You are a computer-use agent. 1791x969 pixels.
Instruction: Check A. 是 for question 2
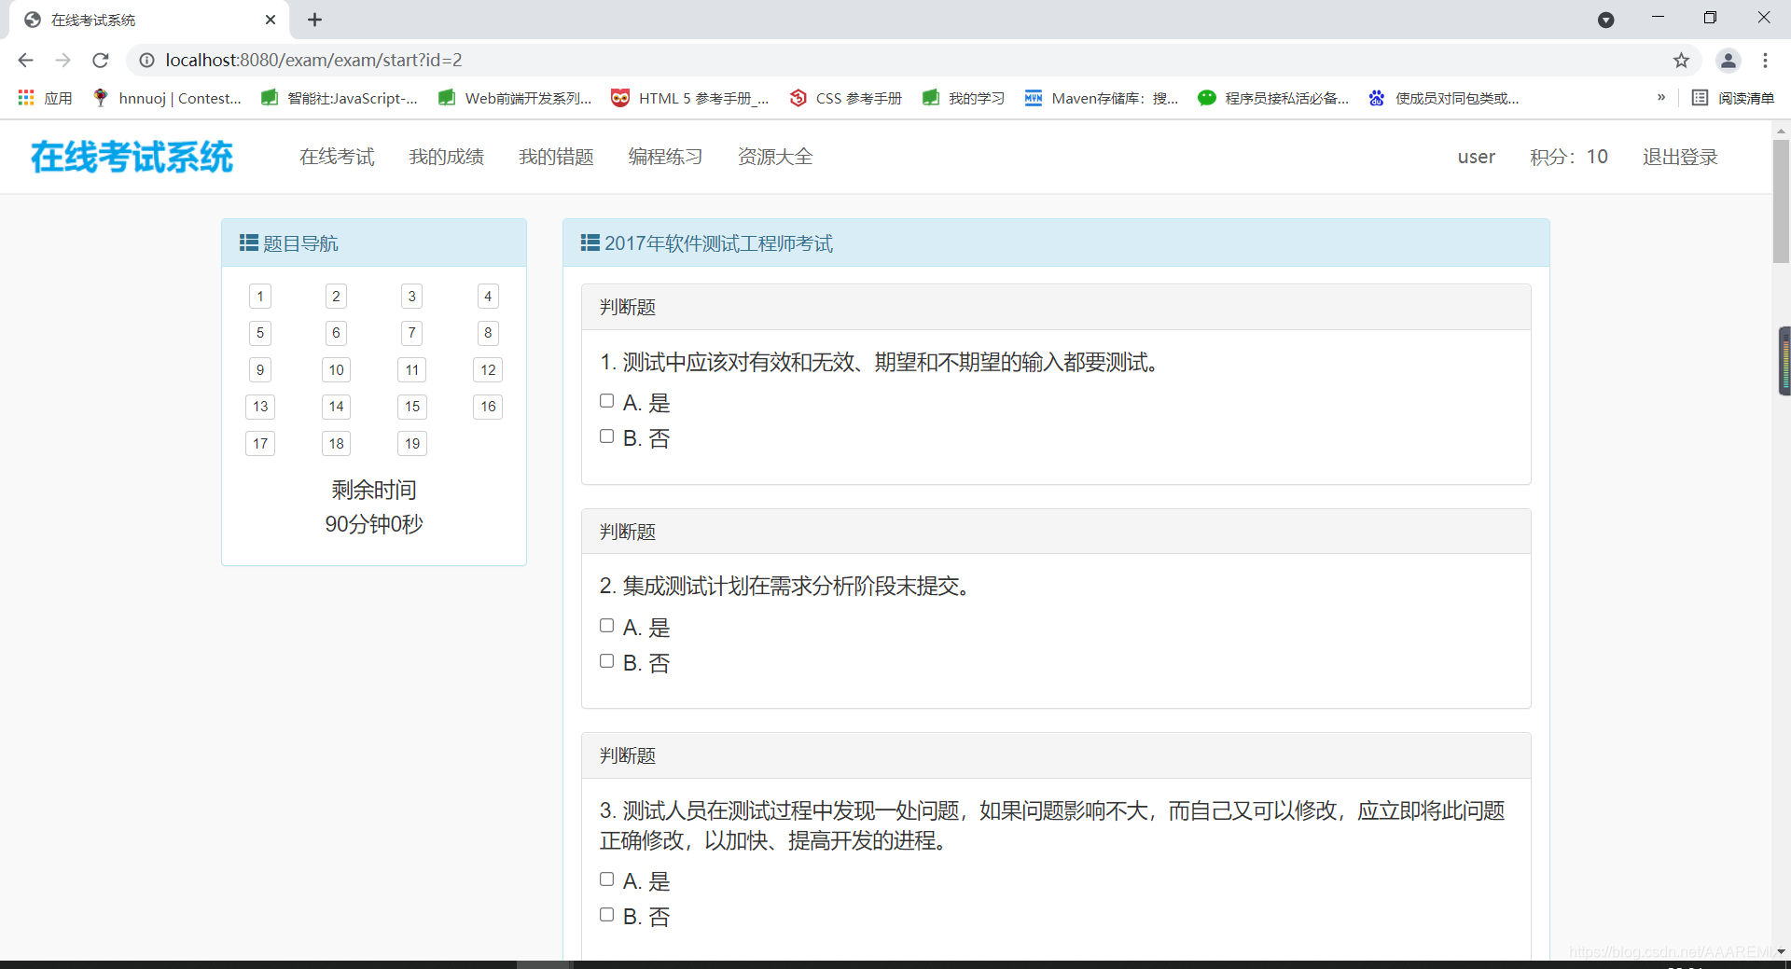pyautogui.click(x=606, y=626)
